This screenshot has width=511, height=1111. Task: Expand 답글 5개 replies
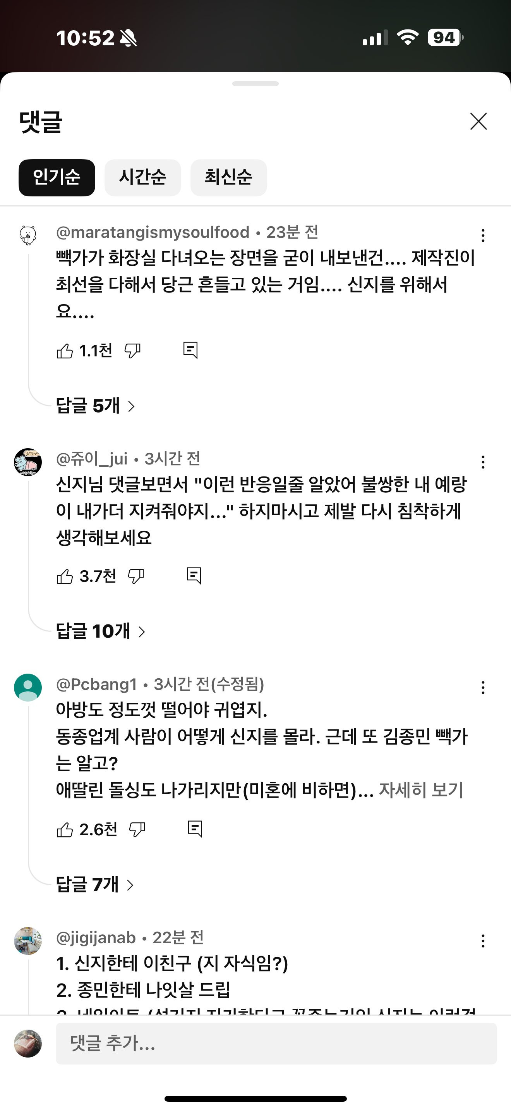tap(95, 406)
